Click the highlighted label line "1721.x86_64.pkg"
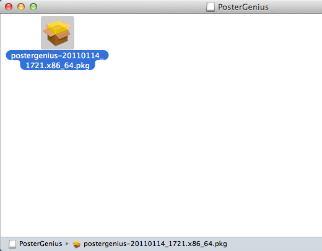 [x=58, y=65]
